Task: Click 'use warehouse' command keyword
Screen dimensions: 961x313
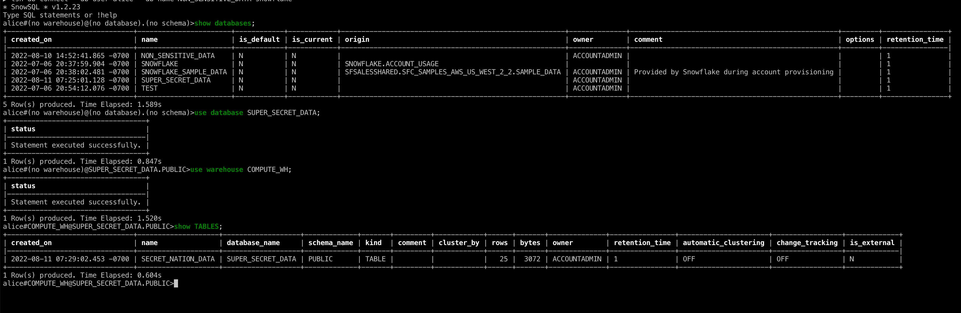Action: [x=216, y=170]
